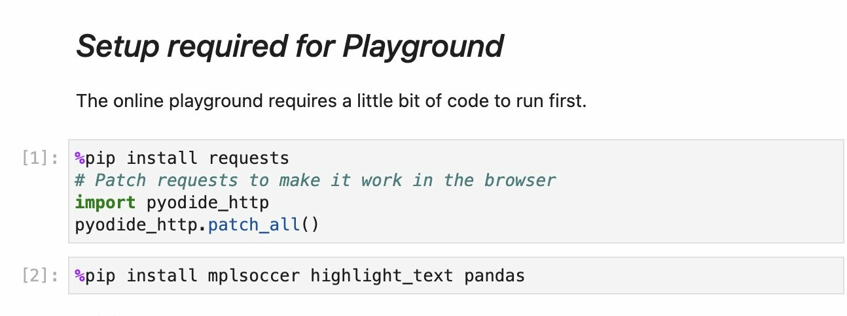This screenshot has width=847, height=316.
Task: Click the word 'browser' in the comment
Action: 520,180
